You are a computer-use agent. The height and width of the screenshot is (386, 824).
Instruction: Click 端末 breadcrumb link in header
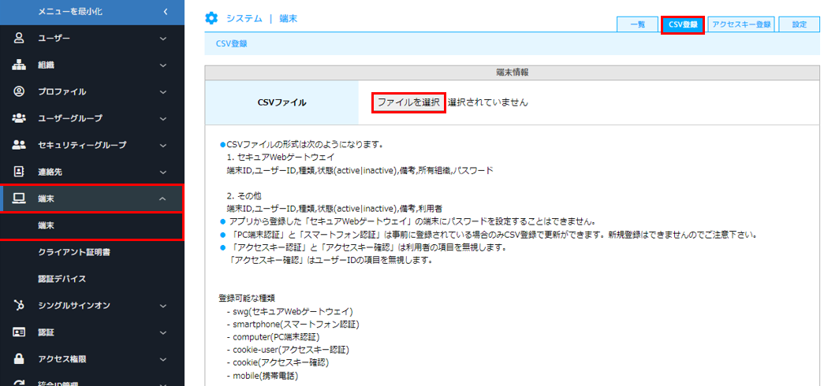pyautogui.click(x=288, y=19)
